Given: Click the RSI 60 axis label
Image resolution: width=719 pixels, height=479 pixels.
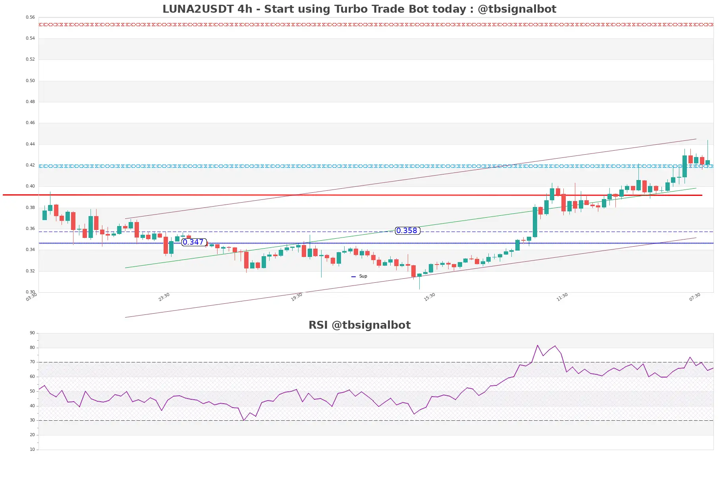Looking at the screenshot, I should click(x=32, y=377).
